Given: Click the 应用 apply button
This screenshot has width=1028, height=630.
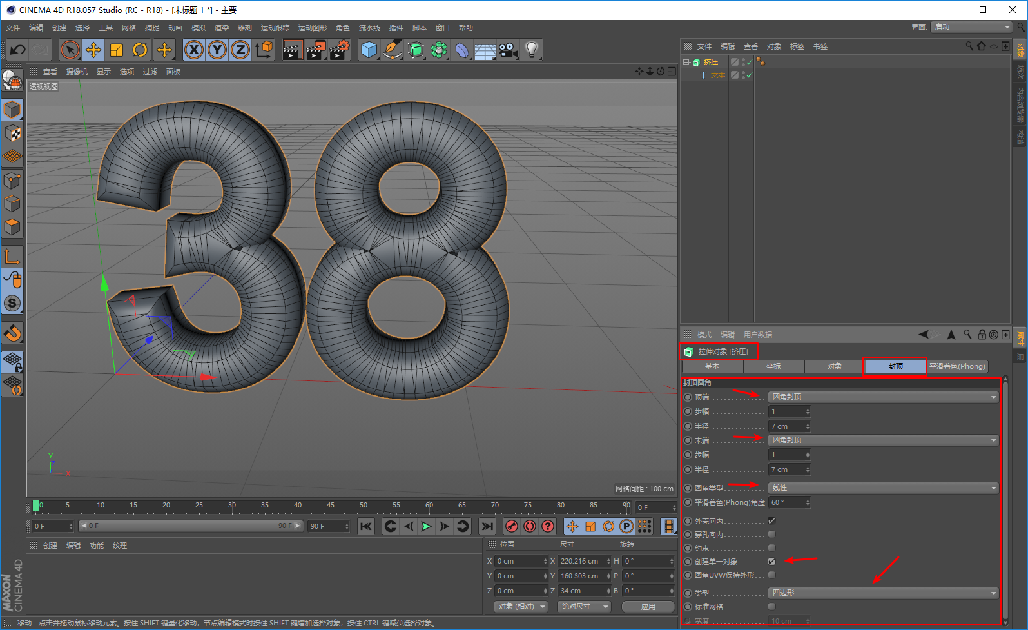Looking at the screenshot, I should (648, 606).
